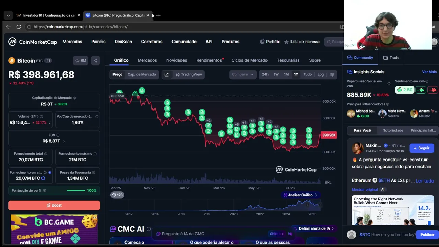Click info icon for Sentimento em 24h
Screen dimensions: 439x247
click(x=427, y=81)
